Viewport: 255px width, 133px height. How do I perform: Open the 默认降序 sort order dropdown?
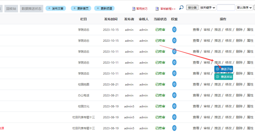(244, 8)
